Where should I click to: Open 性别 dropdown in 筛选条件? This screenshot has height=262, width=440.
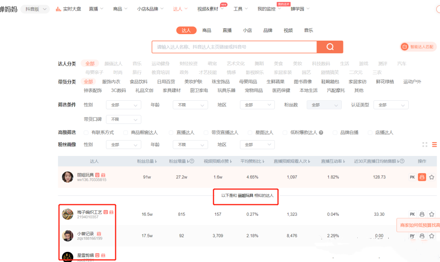[x=123, y=105]
